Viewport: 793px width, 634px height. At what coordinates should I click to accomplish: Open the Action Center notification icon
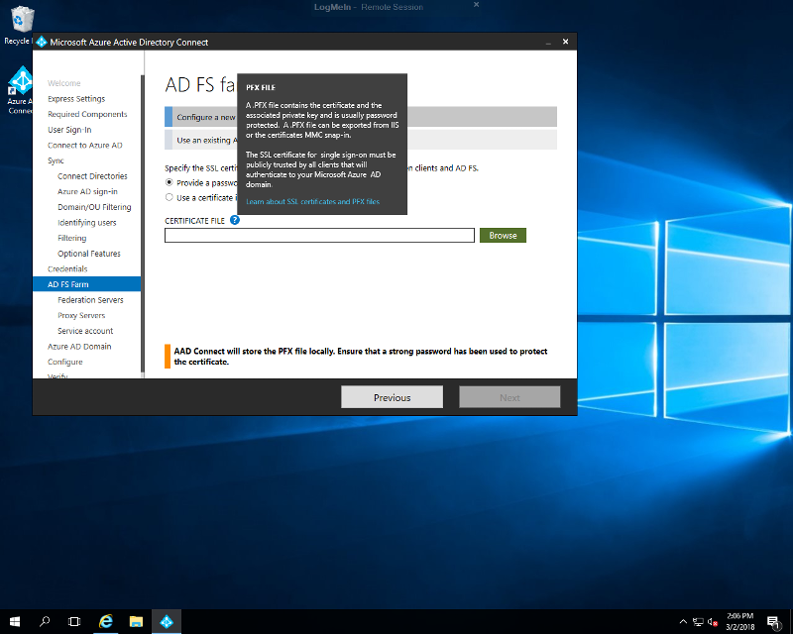[773, 622]
